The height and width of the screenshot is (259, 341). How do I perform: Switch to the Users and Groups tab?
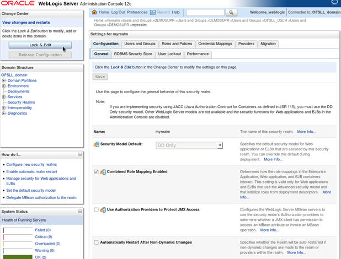click(140, 44)
